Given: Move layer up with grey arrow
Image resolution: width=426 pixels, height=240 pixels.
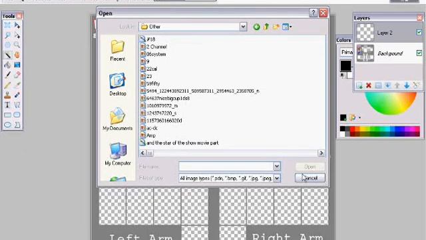Looking at the screenshot, I should [397, 85].
